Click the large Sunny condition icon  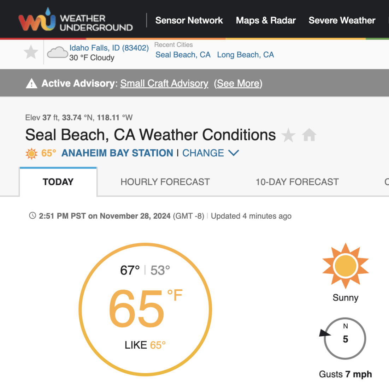346,266
